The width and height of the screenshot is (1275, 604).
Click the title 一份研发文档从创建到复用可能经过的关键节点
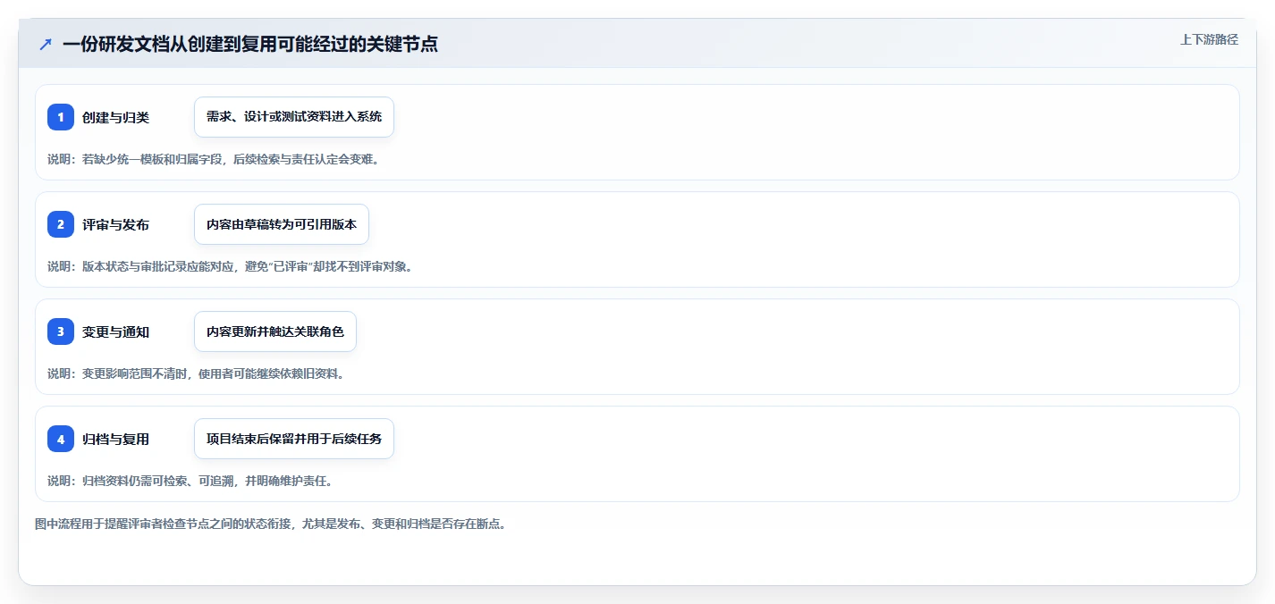pyautogui.click(x=250, y=44)
